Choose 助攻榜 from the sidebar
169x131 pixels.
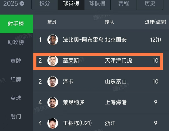[x=16, y=42]
